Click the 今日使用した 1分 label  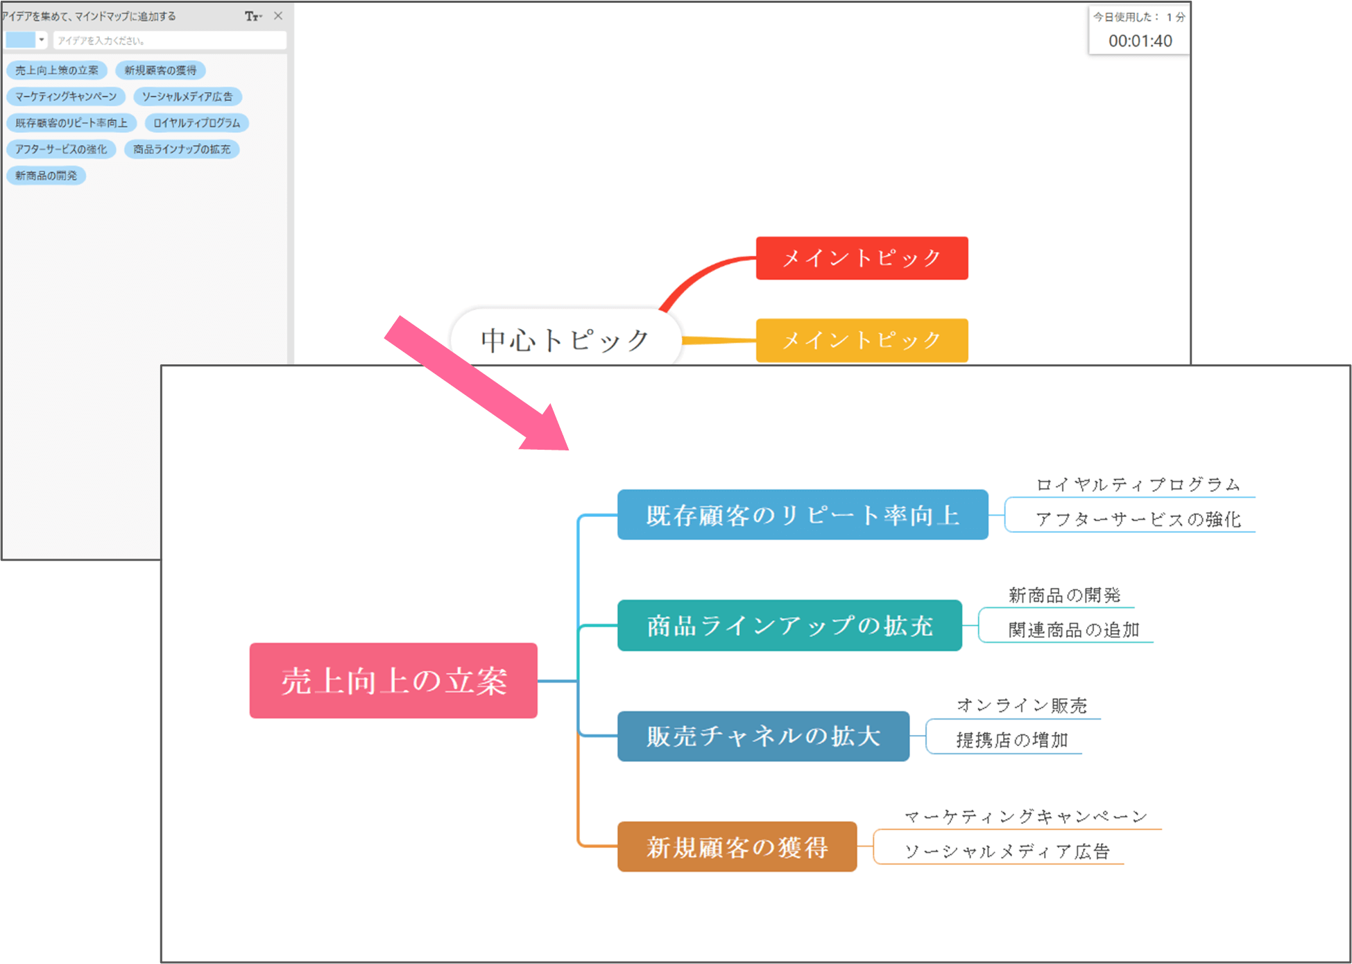coord(1139,17)
